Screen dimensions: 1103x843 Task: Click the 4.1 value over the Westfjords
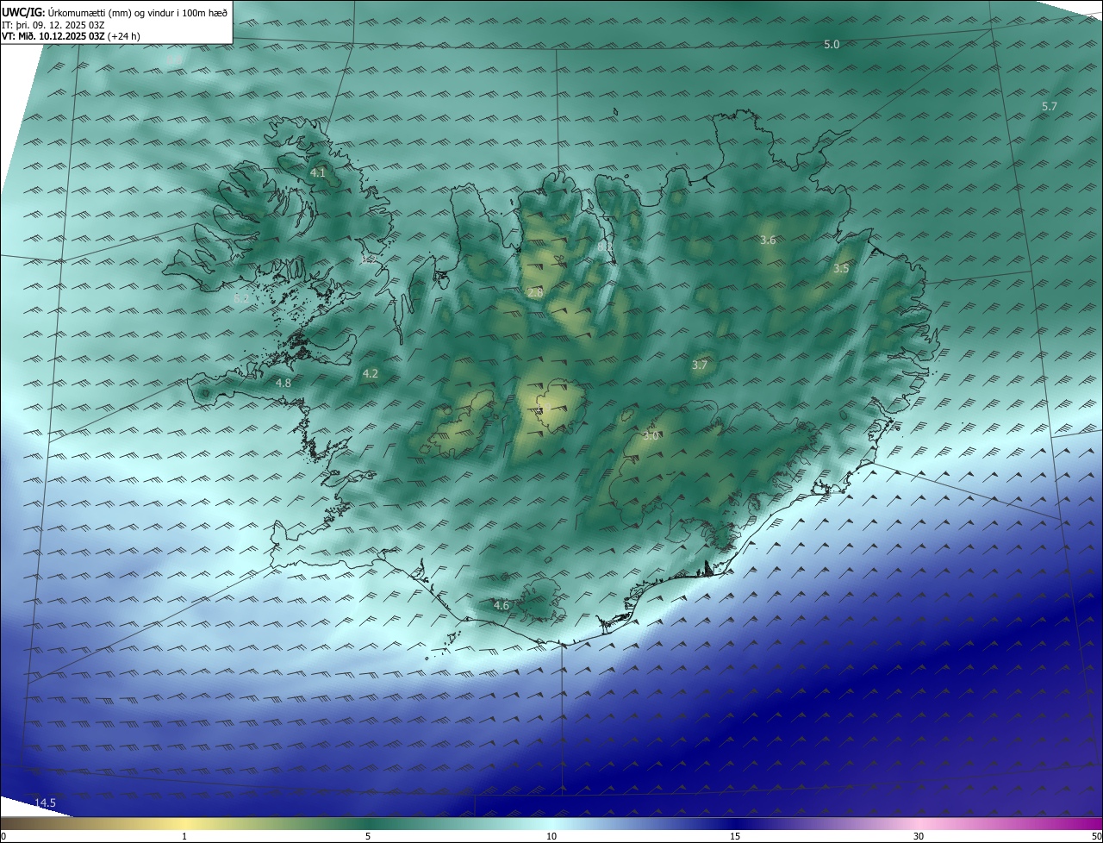(317, 173)
